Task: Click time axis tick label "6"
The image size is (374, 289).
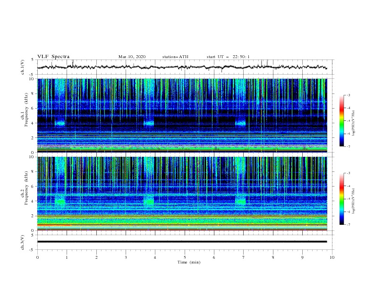Action: 214,257
